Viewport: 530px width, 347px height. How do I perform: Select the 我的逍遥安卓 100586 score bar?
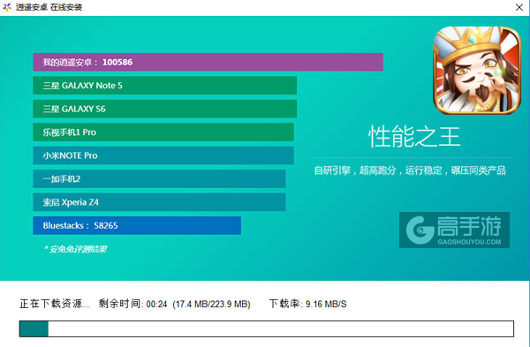coord(208,62)
